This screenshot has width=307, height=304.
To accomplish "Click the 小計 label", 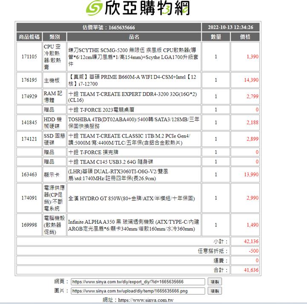I will tap(221, 241).
